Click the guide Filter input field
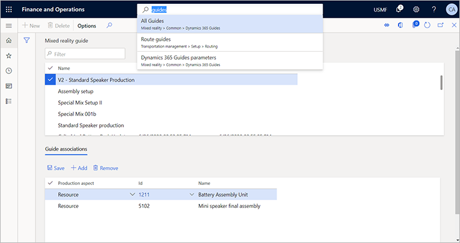This screenshot has width=460, height=243. tap(85, 54)
